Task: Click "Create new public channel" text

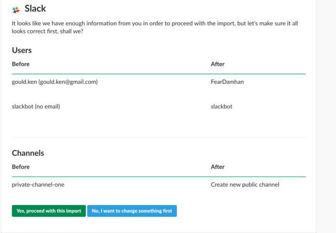Action: tap(245, 185)
